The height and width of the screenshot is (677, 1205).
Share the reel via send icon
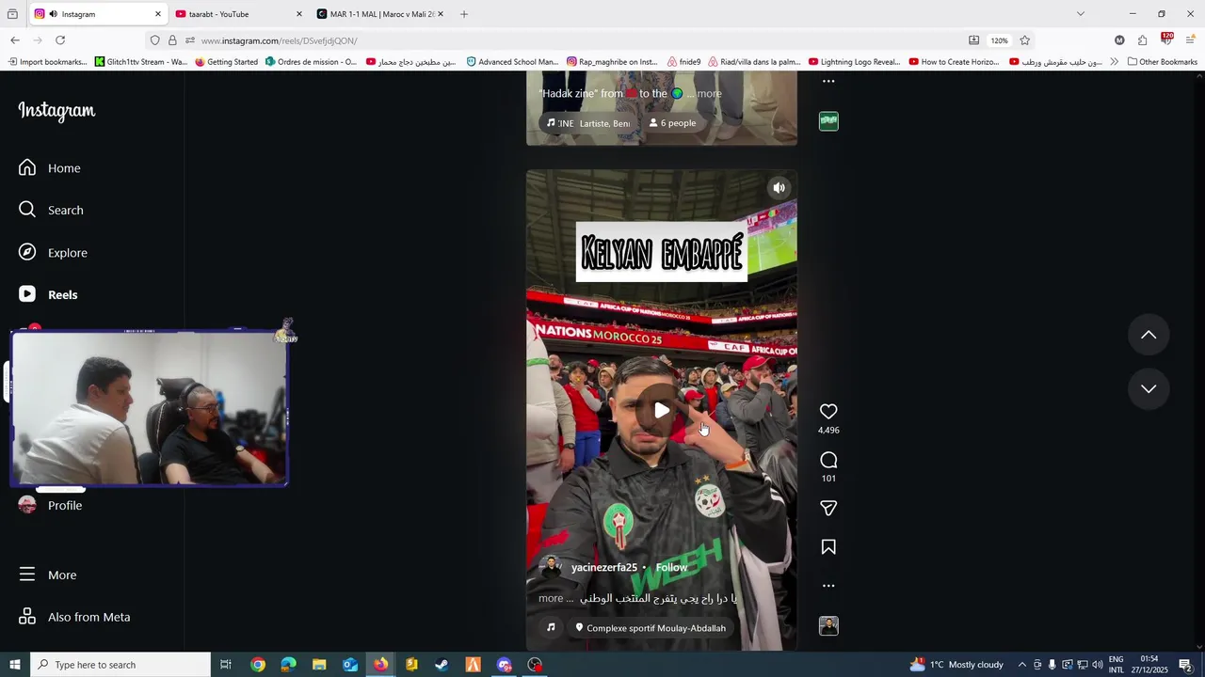(828, 508)
